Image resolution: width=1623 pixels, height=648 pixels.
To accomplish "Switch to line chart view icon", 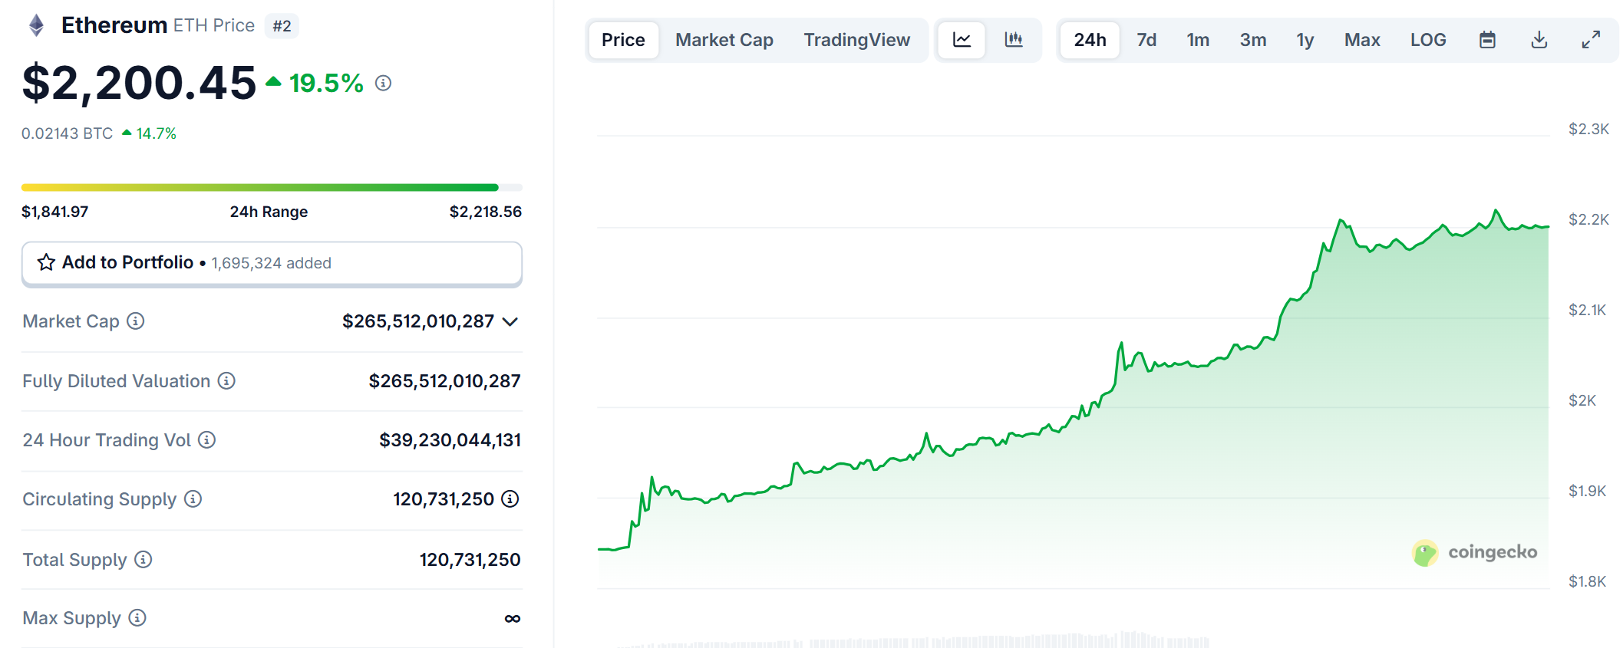I will (x=962, y=40).
